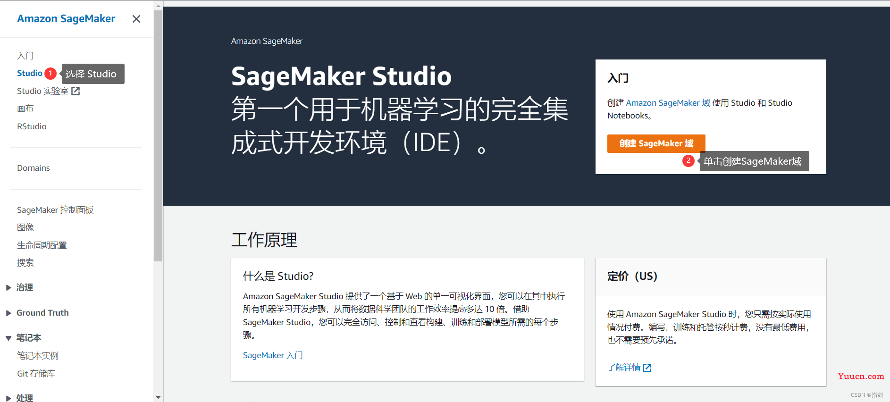Open Studio 实验室 in the sidebar
This screenshot has height=402, width=890.
click(x=43, y=91)
